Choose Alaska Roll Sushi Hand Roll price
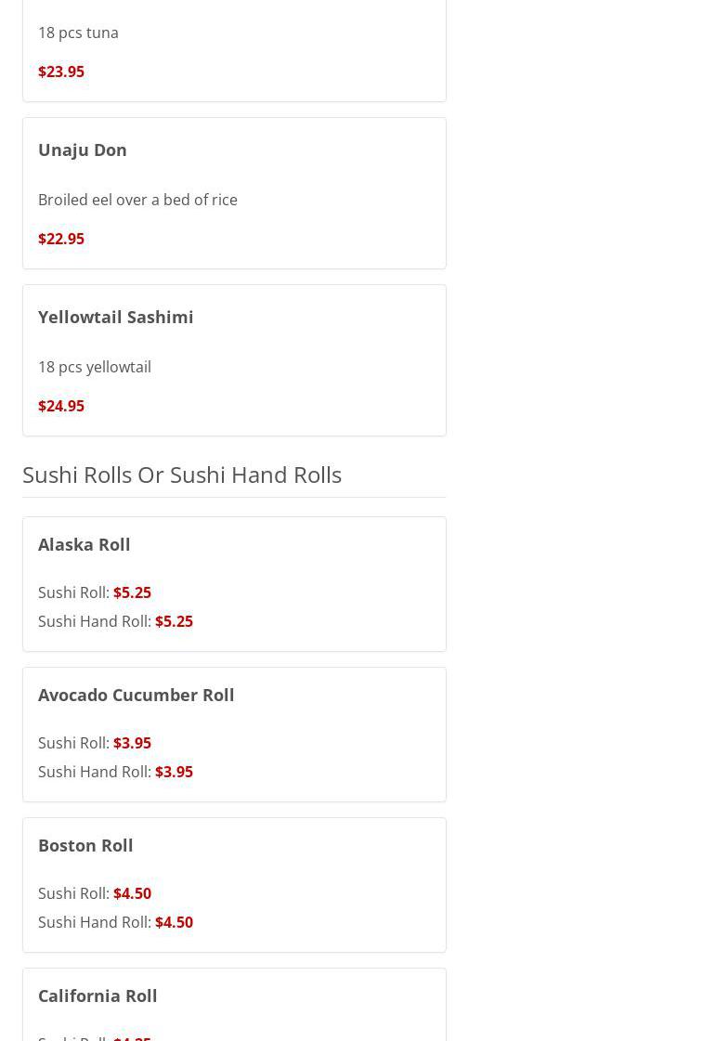 click(x=174, y=621)
